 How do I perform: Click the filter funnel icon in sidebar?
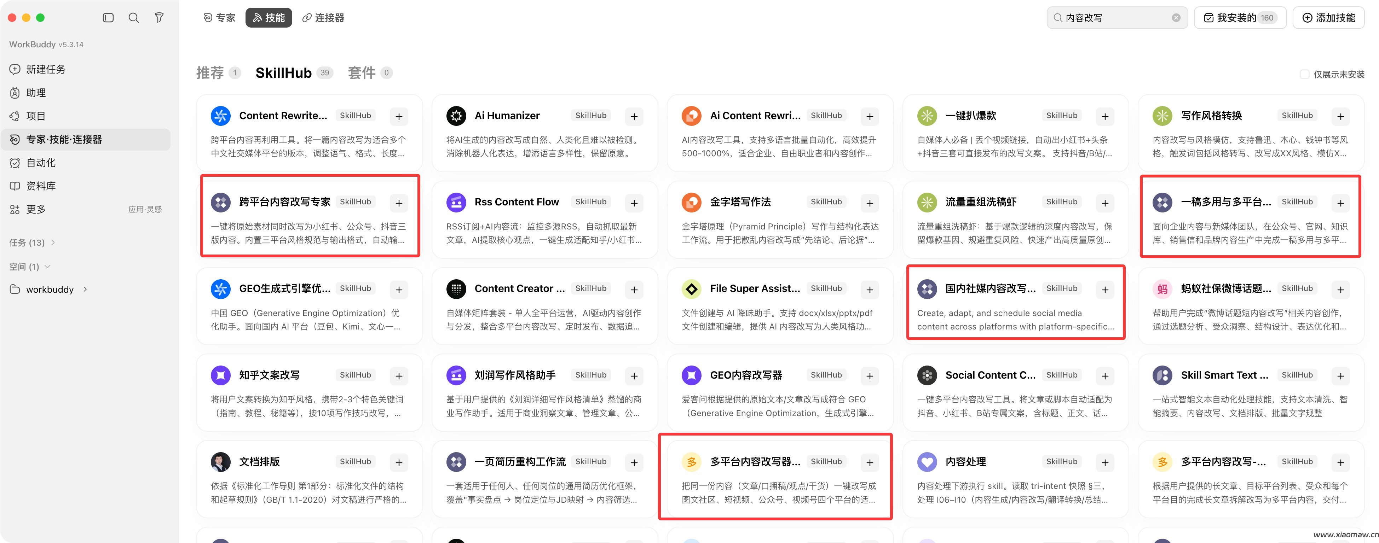pos(159,18)
